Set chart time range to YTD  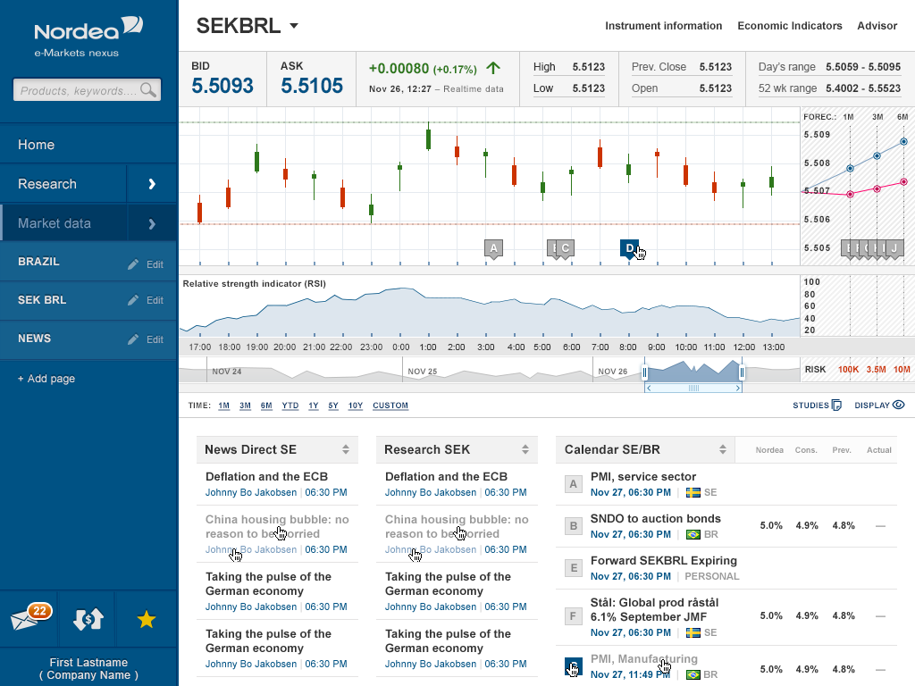coord(290,406)
